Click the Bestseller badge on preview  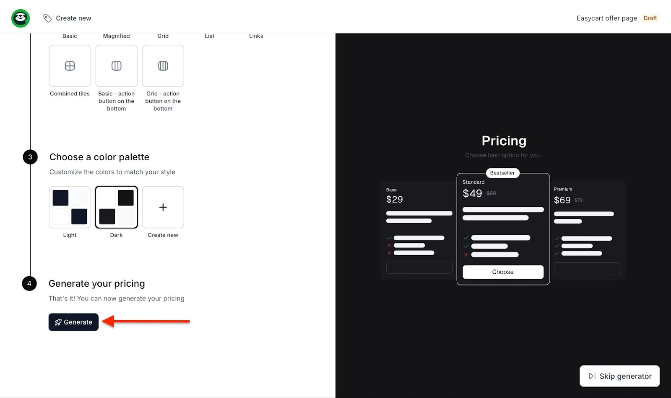[x=502, y=173]
